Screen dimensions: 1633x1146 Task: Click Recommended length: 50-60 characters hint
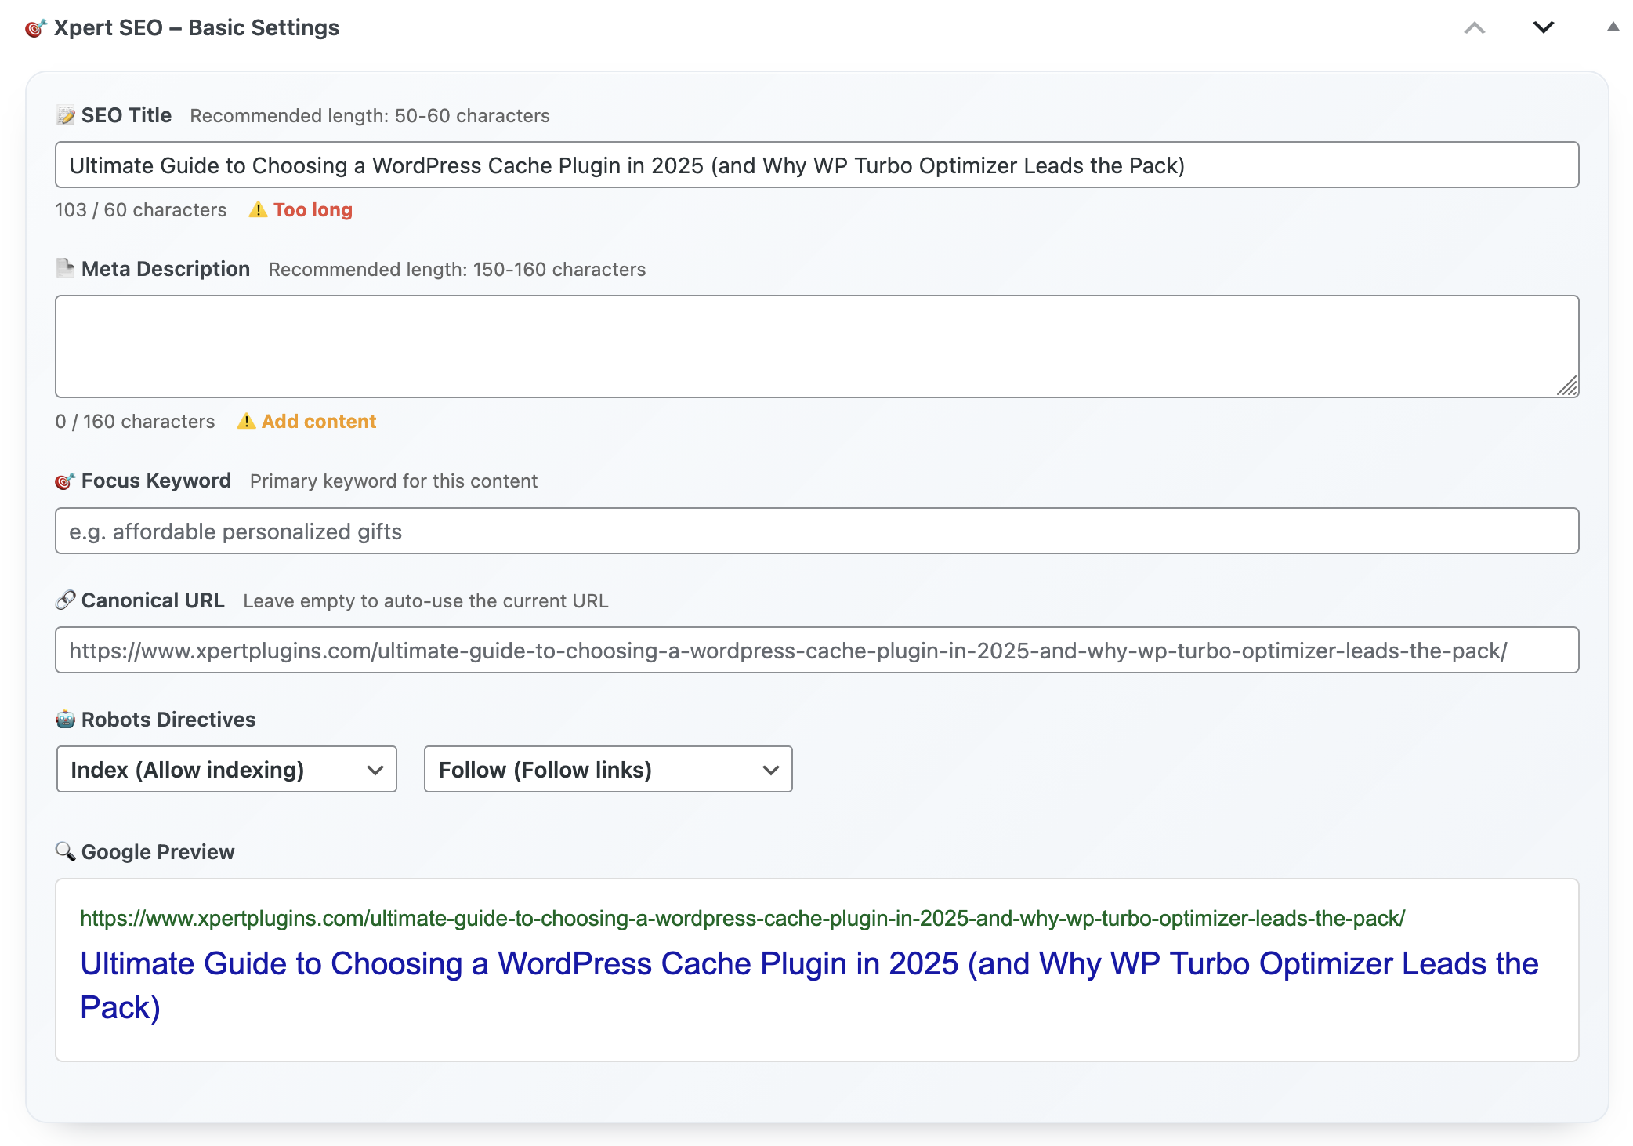click(x=370, y=116)
